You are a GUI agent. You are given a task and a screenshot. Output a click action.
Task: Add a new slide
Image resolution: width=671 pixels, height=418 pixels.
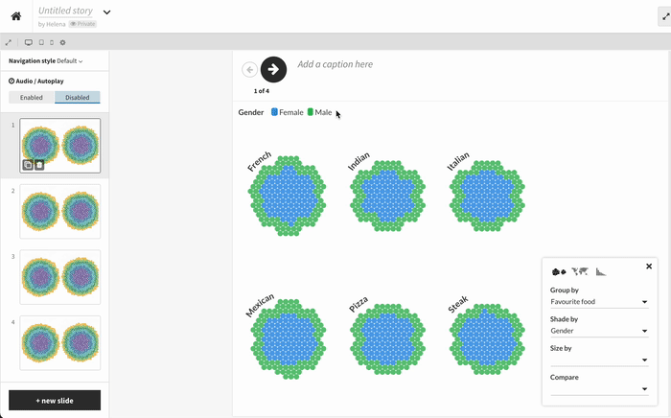tap(55, 400)
